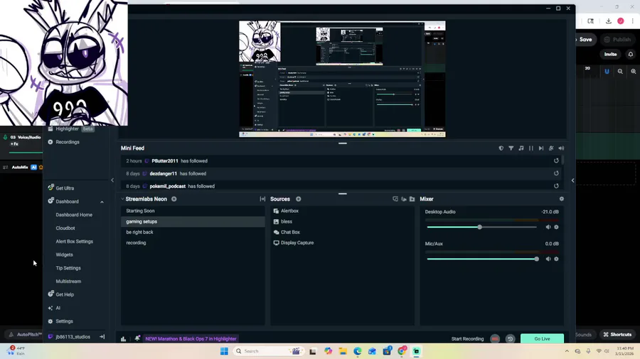640x359 pixels.
Task: Add a new source with plus icon
Action: click(x=299, y=199)
